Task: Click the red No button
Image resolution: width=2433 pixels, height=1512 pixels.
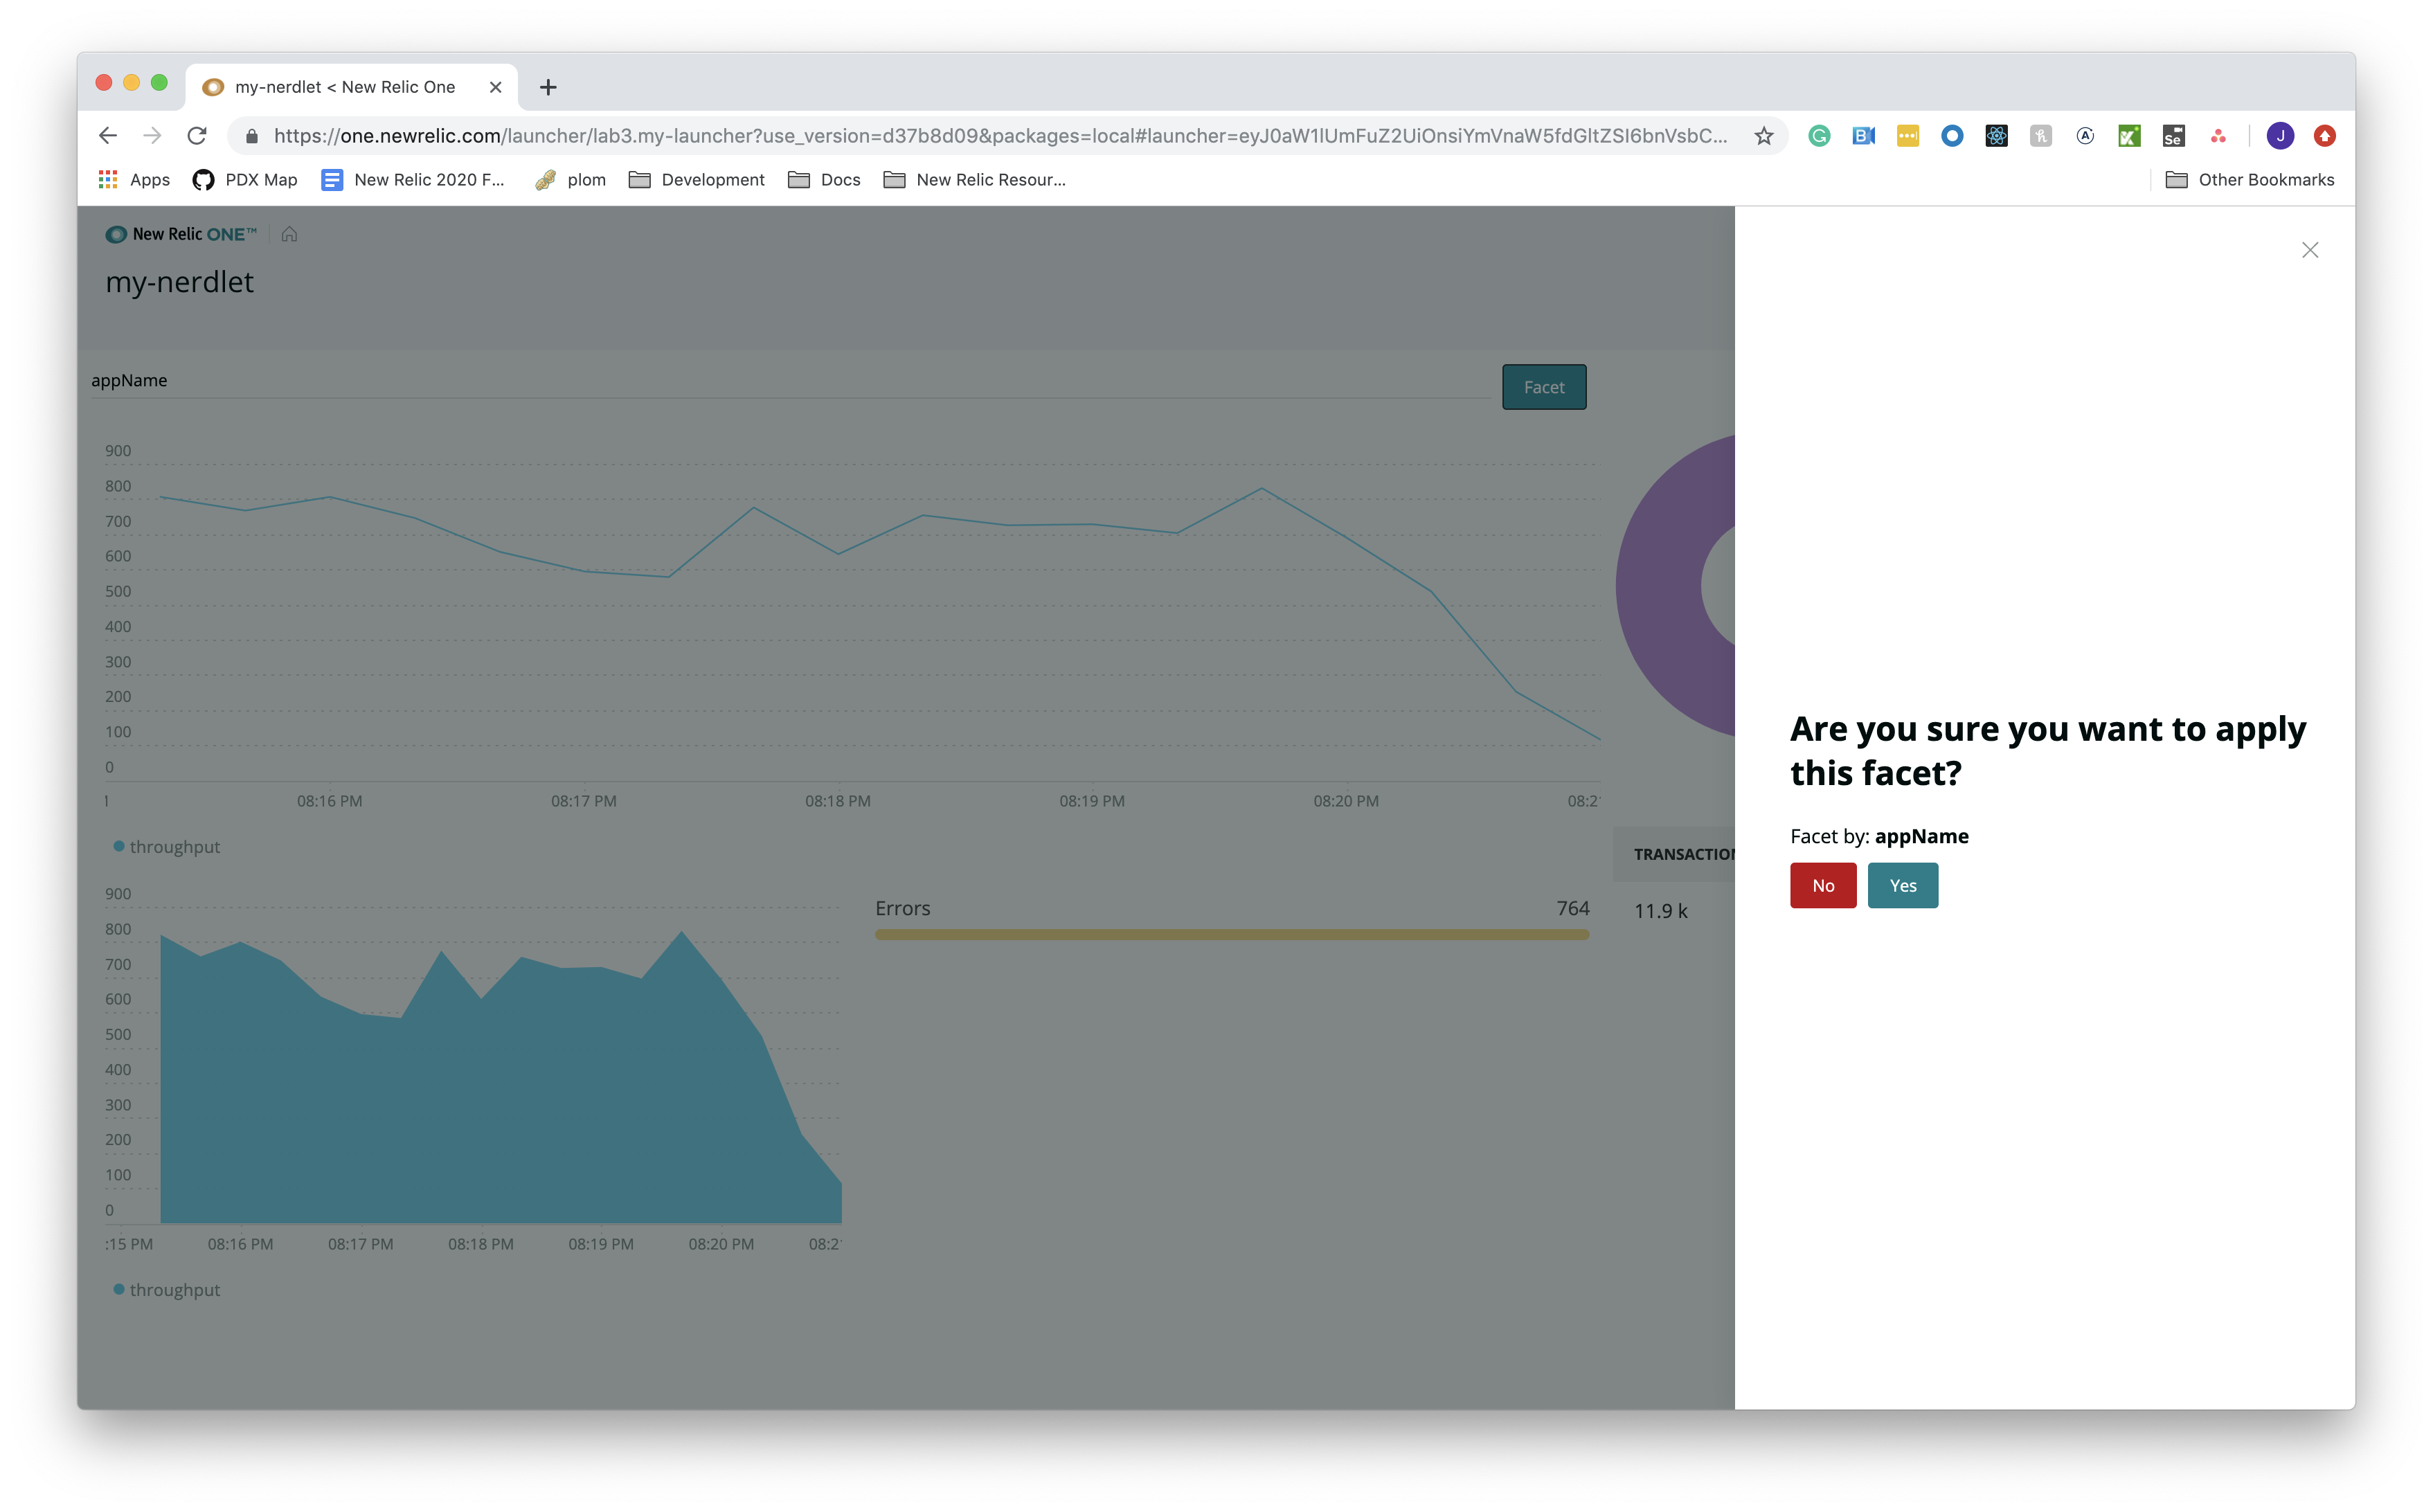Action: pyautogui.click(x=1822, y=885)
